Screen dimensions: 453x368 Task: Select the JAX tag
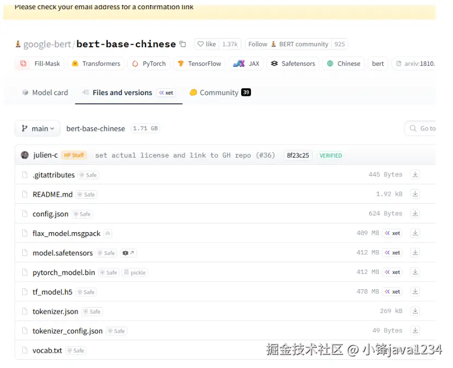[246, 64]
